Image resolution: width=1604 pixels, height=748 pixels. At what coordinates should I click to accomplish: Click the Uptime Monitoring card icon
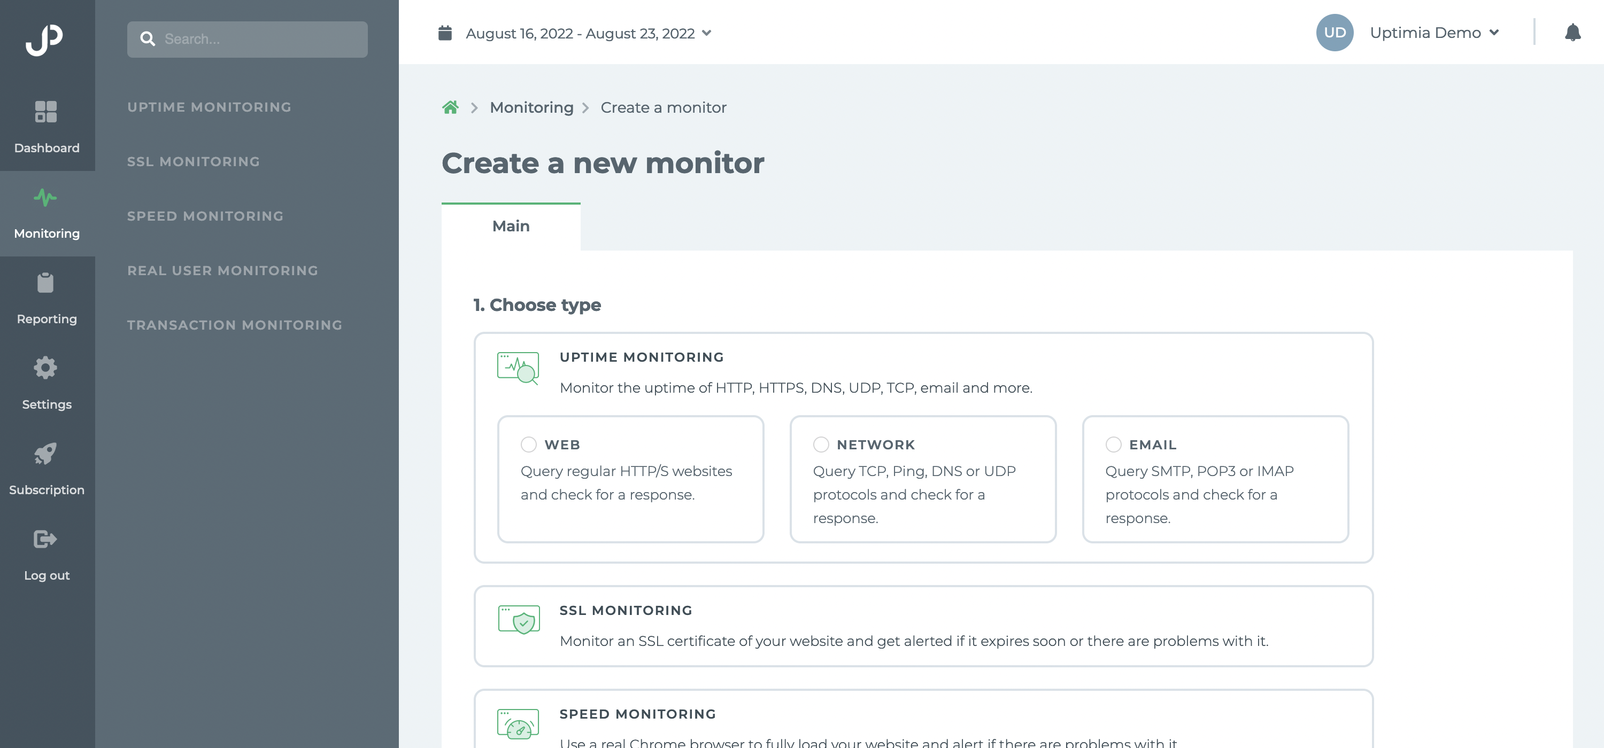(518, 369)
